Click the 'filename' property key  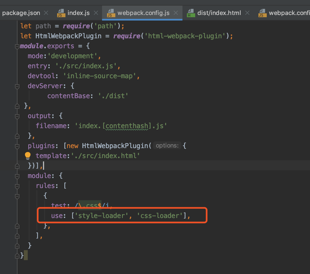click(51, 126)
